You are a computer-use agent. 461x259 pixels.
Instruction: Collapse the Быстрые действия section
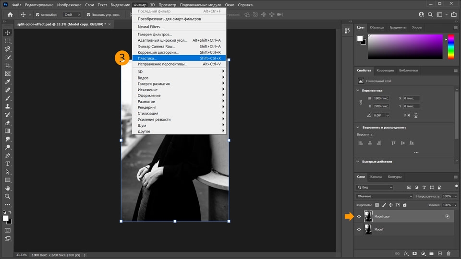pos(358,162)
